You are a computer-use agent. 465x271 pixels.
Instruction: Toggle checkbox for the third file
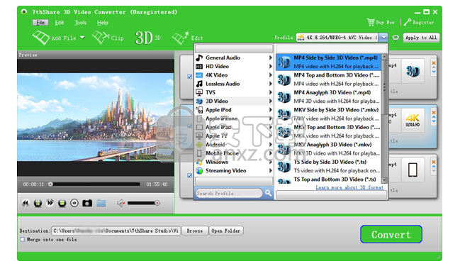[190, 175]
